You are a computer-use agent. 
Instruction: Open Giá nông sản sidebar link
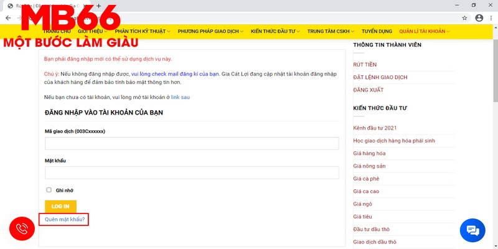coord(369,166)
